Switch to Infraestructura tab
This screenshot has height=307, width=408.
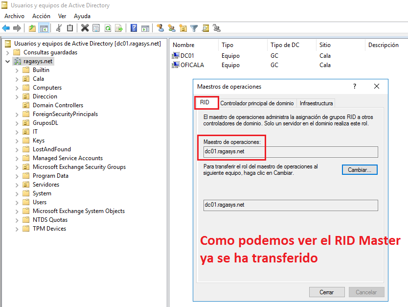coord(316,103)
